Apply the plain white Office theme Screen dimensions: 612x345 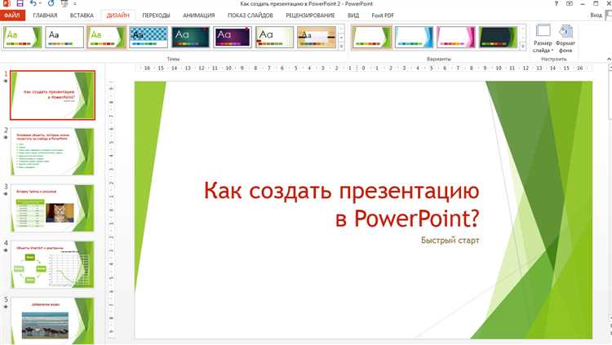(x=64, y=37)
